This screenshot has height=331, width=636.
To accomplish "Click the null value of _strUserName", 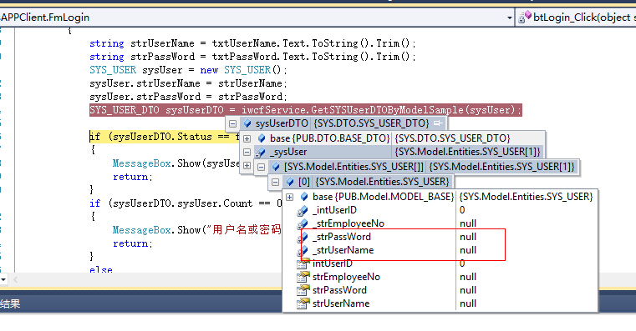I will 468,250.
